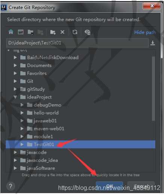Jump to the project directory icon

click(x=30, y=32)
